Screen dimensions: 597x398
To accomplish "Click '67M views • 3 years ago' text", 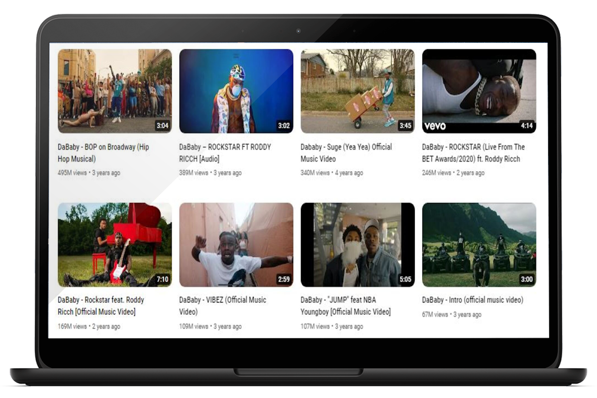I will point(452,315).
